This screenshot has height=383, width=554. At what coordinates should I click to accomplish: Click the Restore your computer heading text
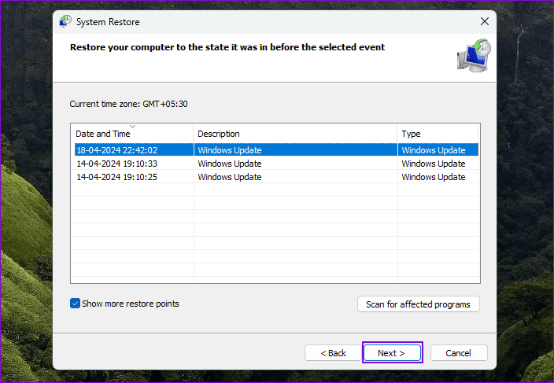[227, 47]
